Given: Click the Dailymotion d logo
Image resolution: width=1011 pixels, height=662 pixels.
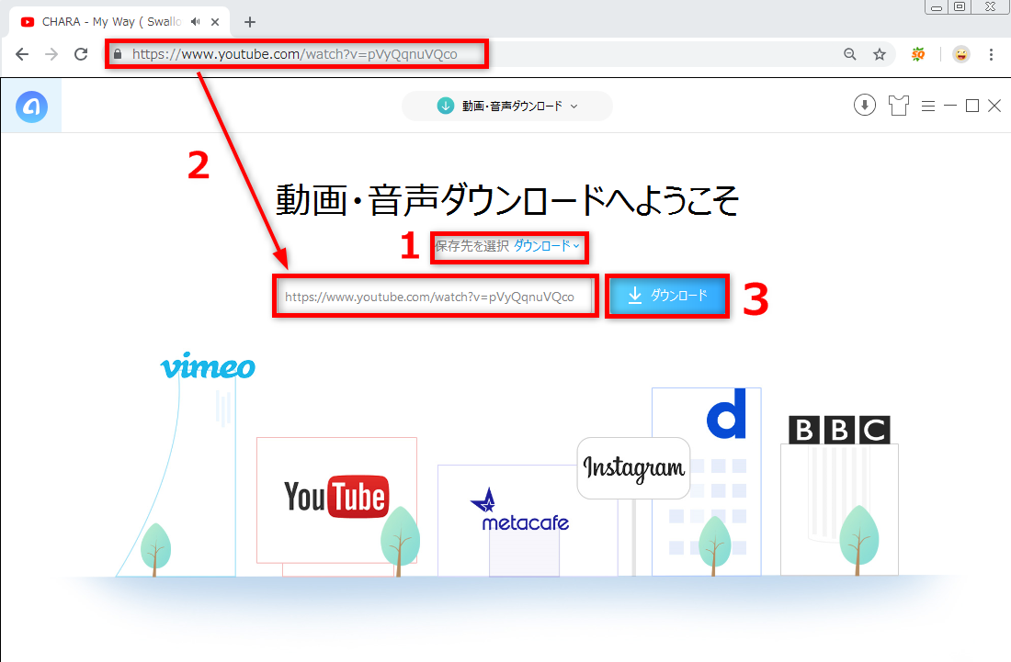Looking at the screenshot, I should point(727,413).
